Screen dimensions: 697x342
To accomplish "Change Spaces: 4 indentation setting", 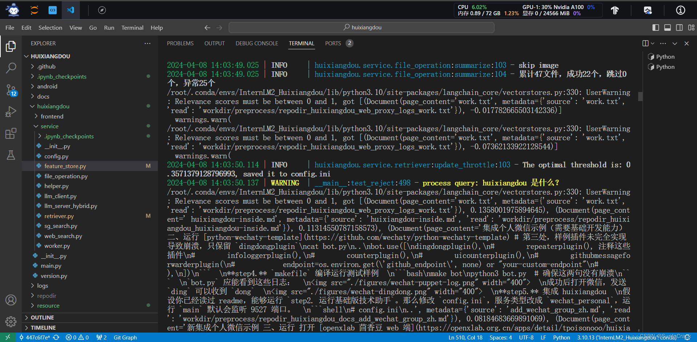I will 501,337.
